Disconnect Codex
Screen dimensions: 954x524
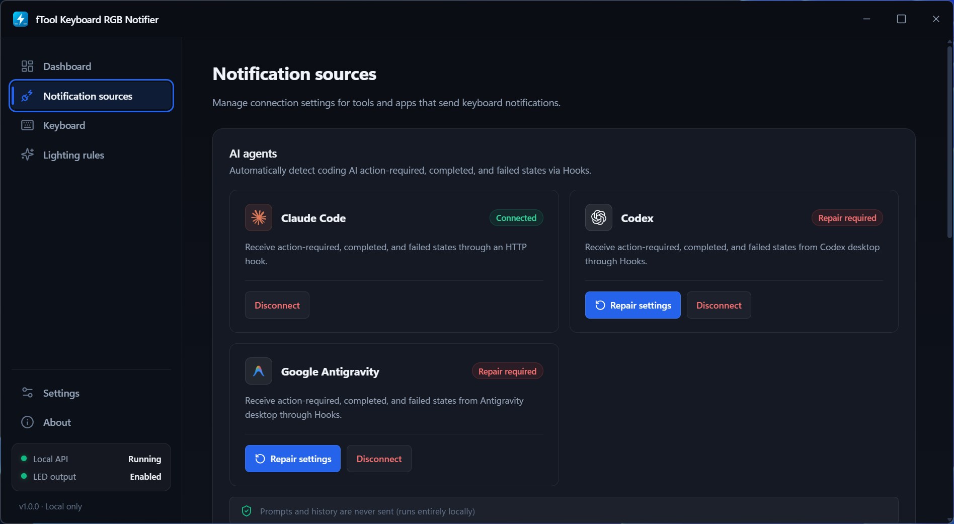click(719, 305)
